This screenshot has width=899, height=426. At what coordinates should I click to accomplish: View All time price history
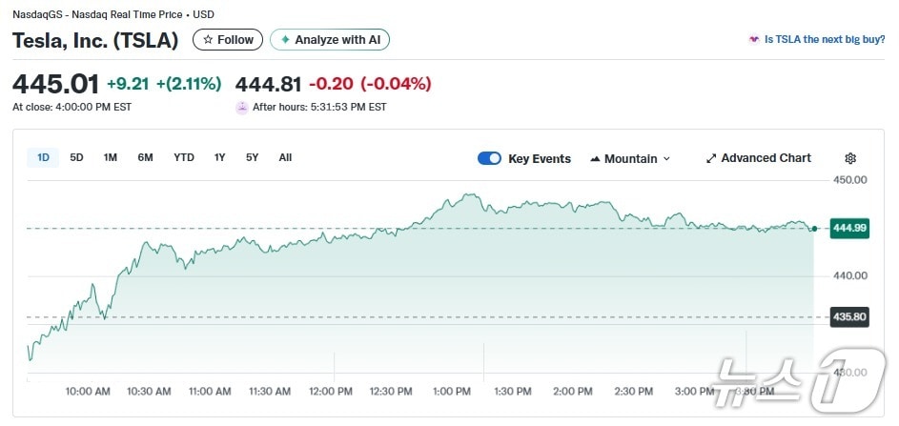285,157
